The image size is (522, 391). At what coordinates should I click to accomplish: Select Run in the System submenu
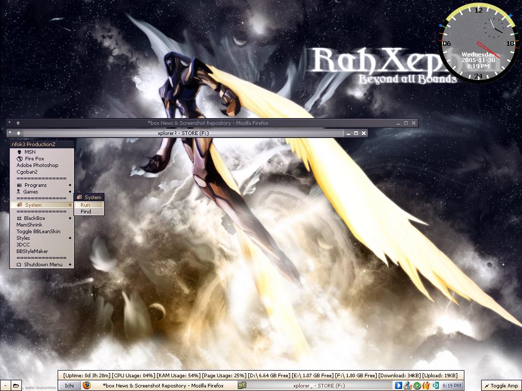[x=89, y=205]
